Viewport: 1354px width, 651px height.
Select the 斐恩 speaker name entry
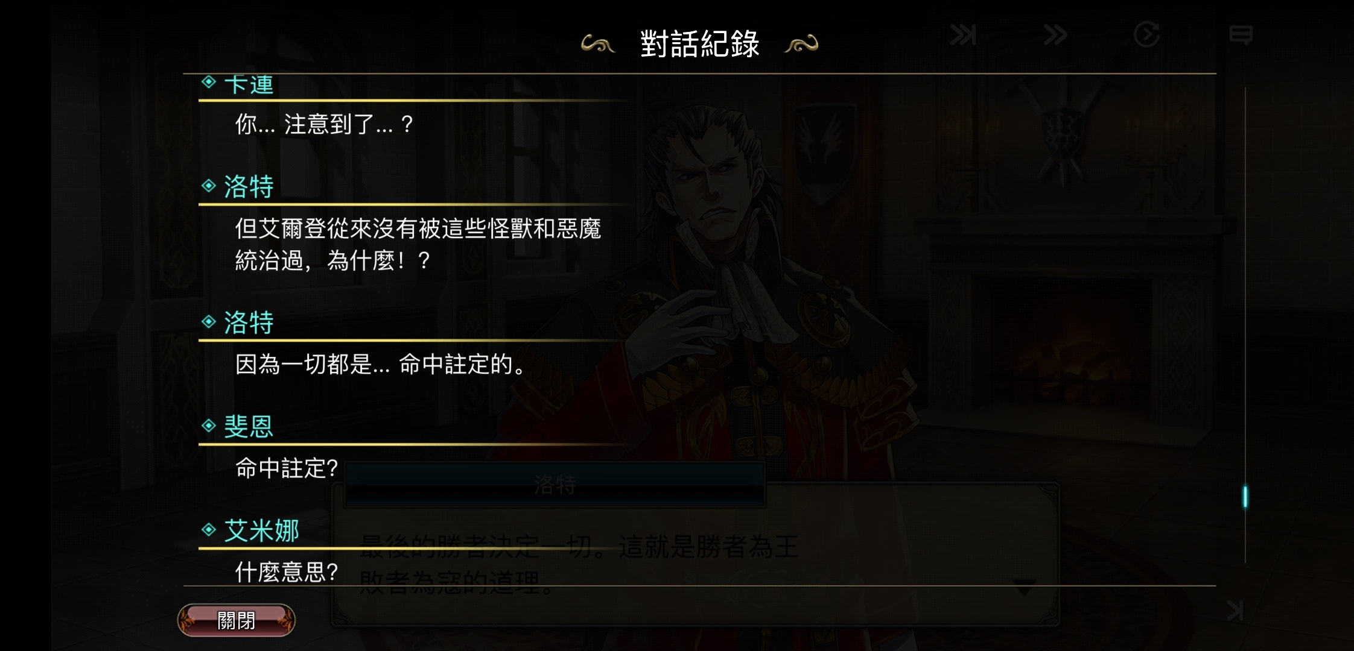coord(249,427)
